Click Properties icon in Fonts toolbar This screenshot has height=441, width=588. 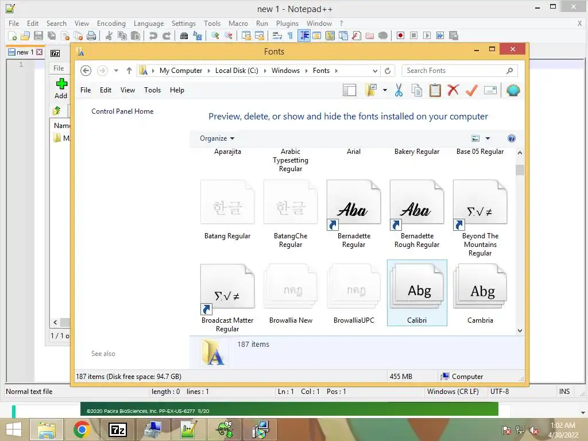(490, 90)
